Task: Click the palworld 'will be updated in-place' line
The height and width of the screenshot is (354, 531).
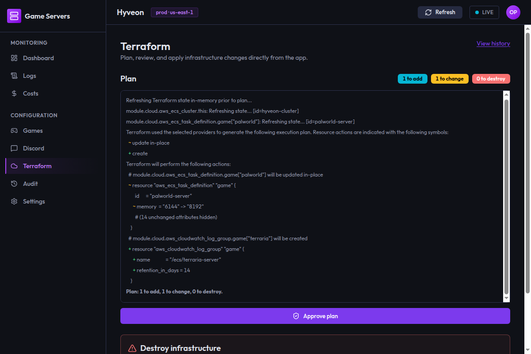Action: tap(226, 175)
